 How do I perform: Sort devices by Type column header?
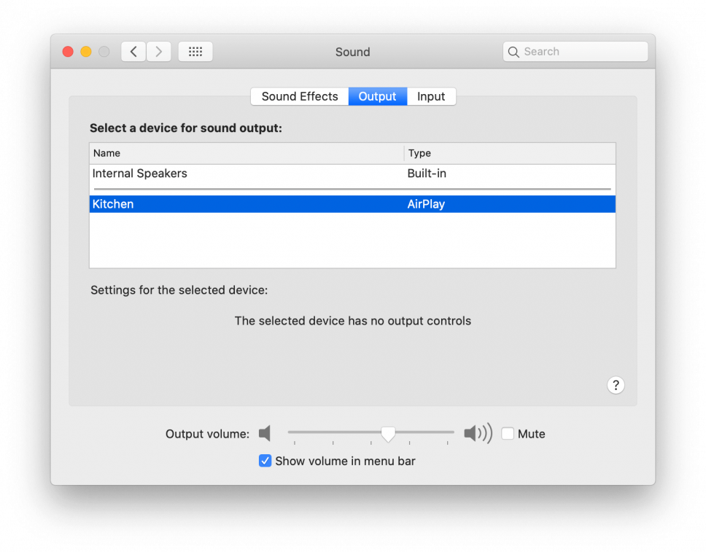click(x=510, y=153)
